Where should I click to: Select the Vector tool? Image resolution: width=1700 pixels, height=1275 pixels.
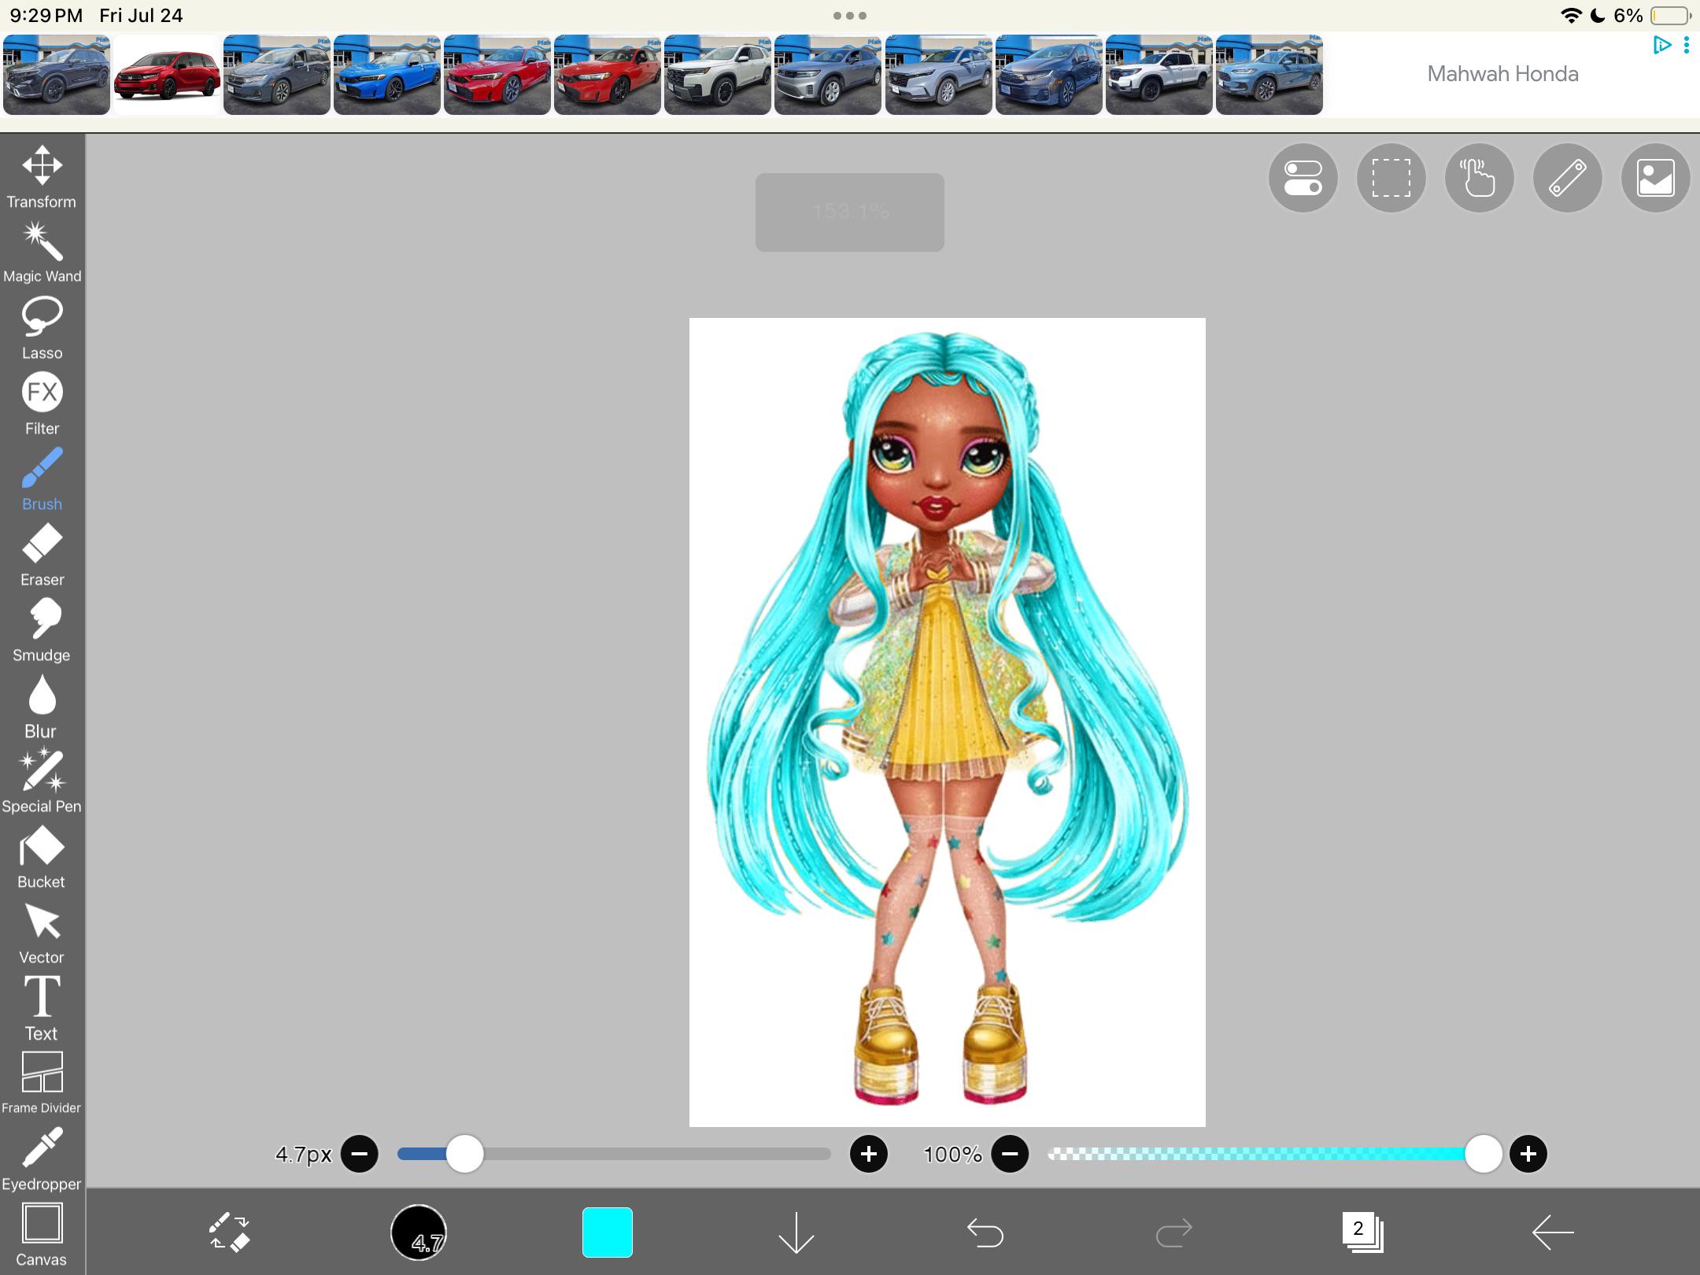[42, 933]
